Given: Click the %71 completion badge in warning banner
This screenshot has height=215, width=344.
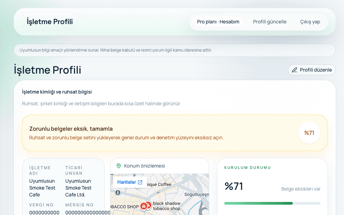Looking at the screenshot, I should coord(309,133).
